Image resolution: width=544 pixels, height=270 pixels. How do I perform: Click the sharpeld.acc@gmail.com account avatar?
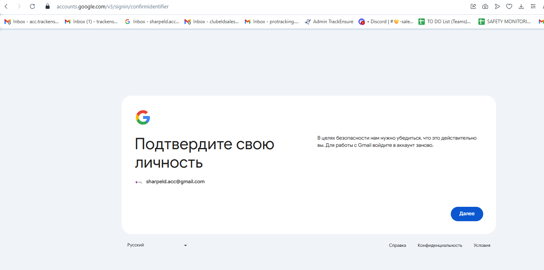pyautogui.click(x=139, y=182)
